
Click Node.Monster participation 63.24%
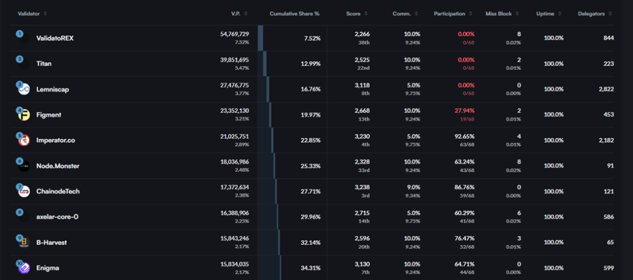tap(464, 162)
